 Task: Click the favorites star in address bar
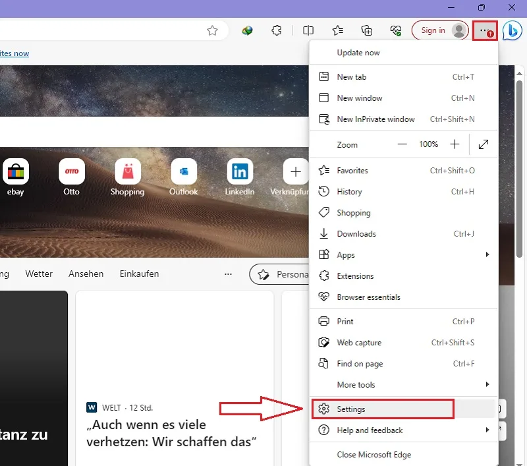[x=212, y=30]
